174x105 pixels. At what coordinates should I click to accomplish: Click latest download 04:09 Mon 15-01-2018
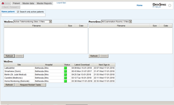tap(82, 68)
